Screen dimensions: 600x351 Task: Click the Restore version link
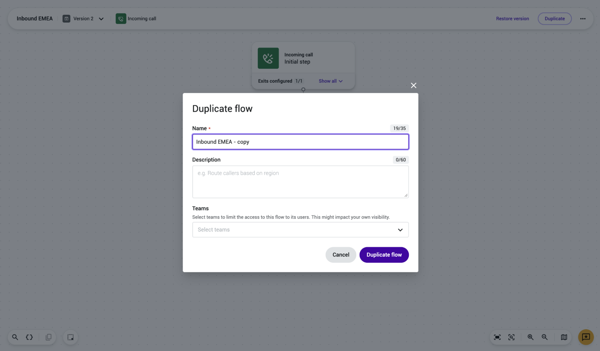pyautogui.click(x=512, y=19)
